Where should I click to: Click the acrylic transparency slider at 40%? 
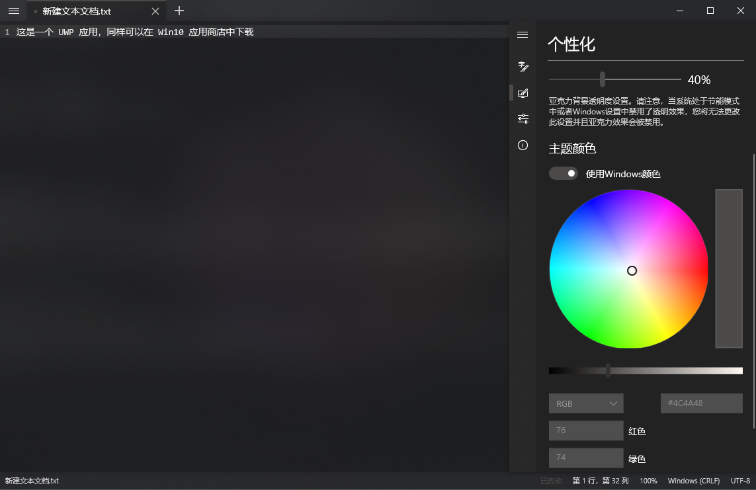tap(603, 79)
